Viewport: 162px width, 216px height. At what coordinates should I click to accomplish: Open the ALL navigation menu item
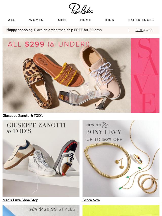[11, 20]
